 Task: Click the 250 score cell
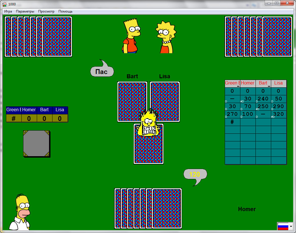tap(263, 106)
